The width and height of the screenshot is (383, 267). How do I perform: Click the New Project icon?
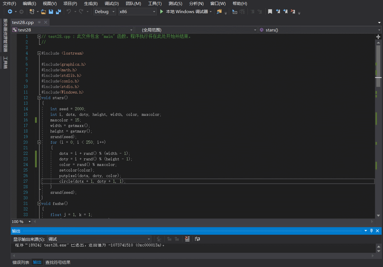pyautogui.click(x=32, y=12)
